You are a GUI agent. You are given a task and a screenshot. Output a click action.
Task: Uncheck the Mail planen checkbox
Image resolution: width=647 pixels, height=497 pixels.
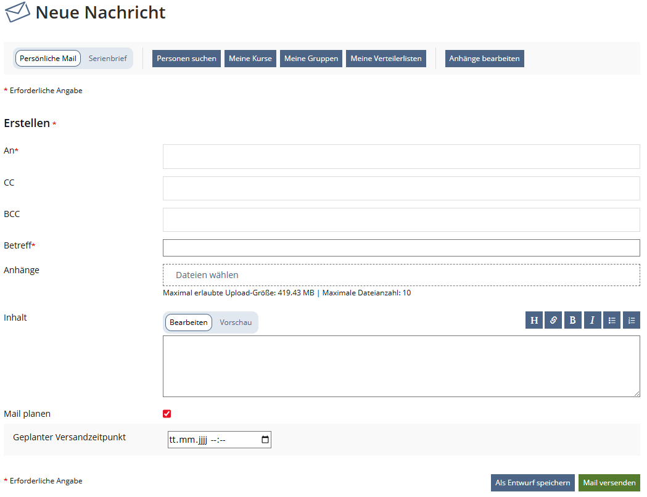click(167, 414)
